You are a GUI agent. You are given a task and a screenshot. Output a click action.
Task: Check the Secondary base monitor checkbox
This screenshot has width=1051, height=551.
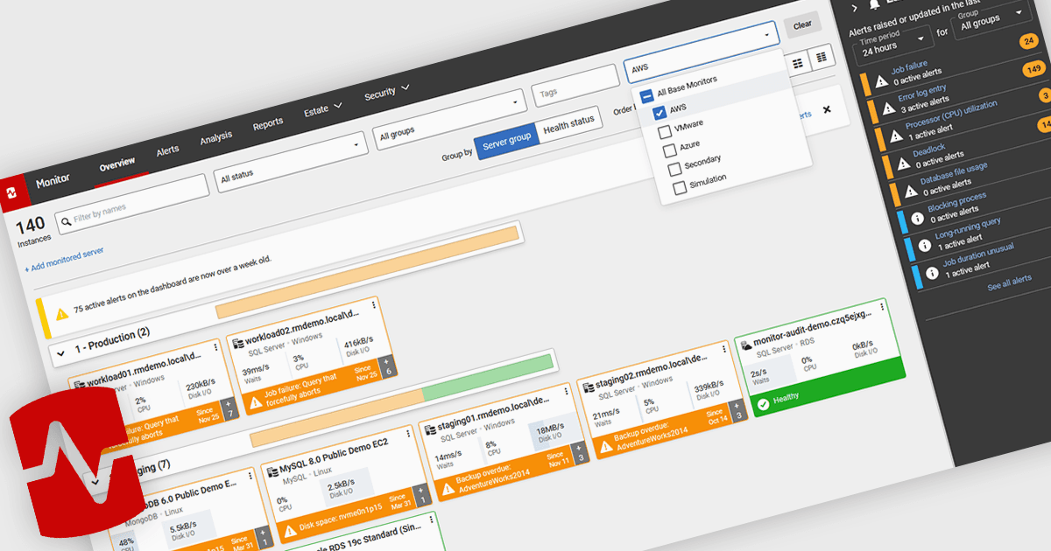pos(674,169)
